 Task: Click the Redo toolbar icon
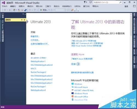(x=35, y=10)
